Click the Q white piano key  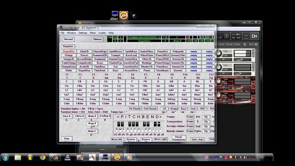pos(117,130)
